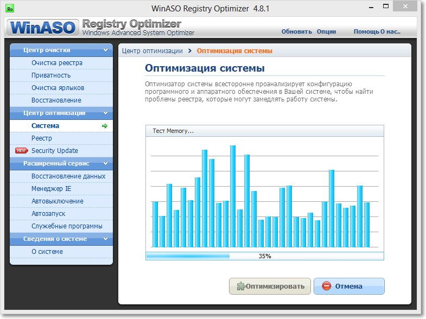Open the Помощь menu item
Screen dimensions: 426x319
tap(366, 31)
